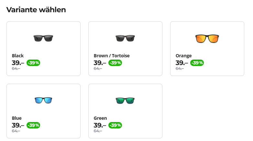Click the 39.– price of Black variant
This screenshot has height=141, width=253.
(18, 63)
